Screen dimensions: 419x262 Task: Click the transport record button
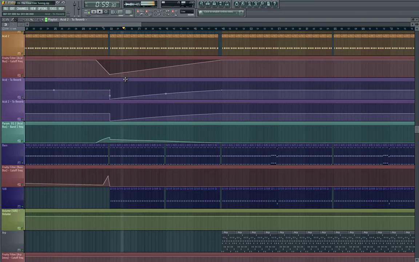click(106, 12)
